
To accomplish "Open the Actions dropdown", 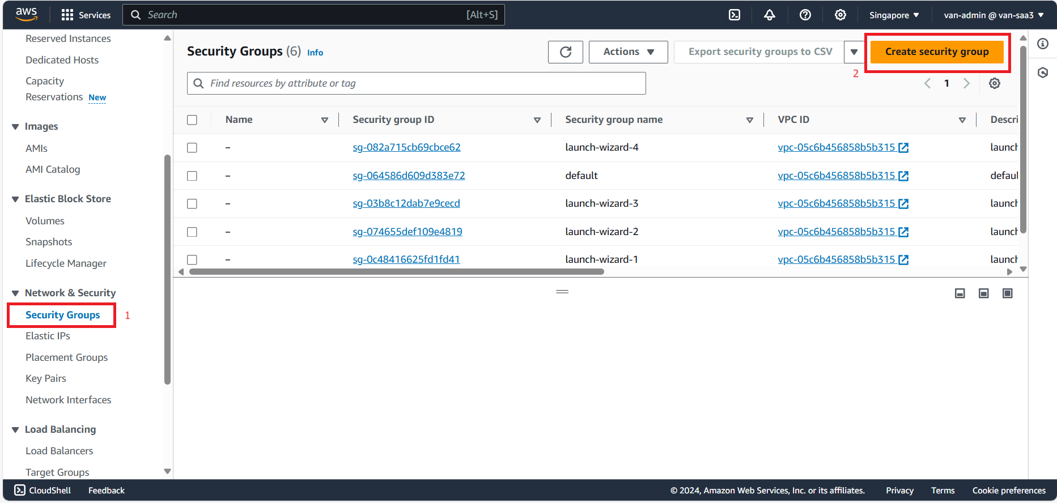I will coord(629,52).
